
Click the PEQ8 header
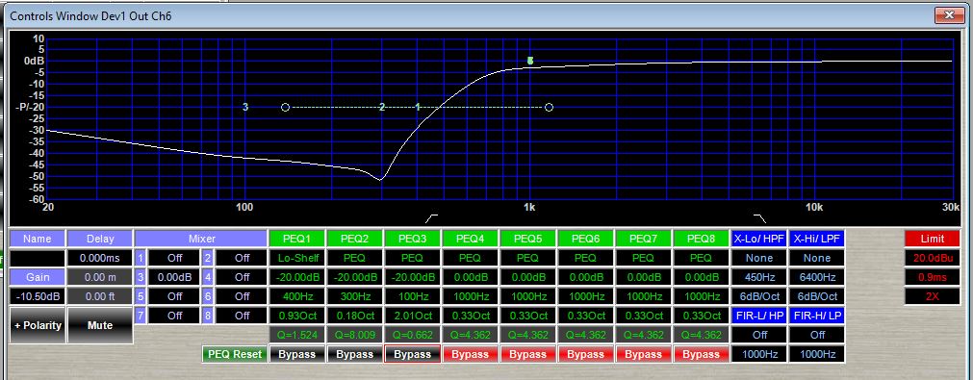click(x=701, y=239)
